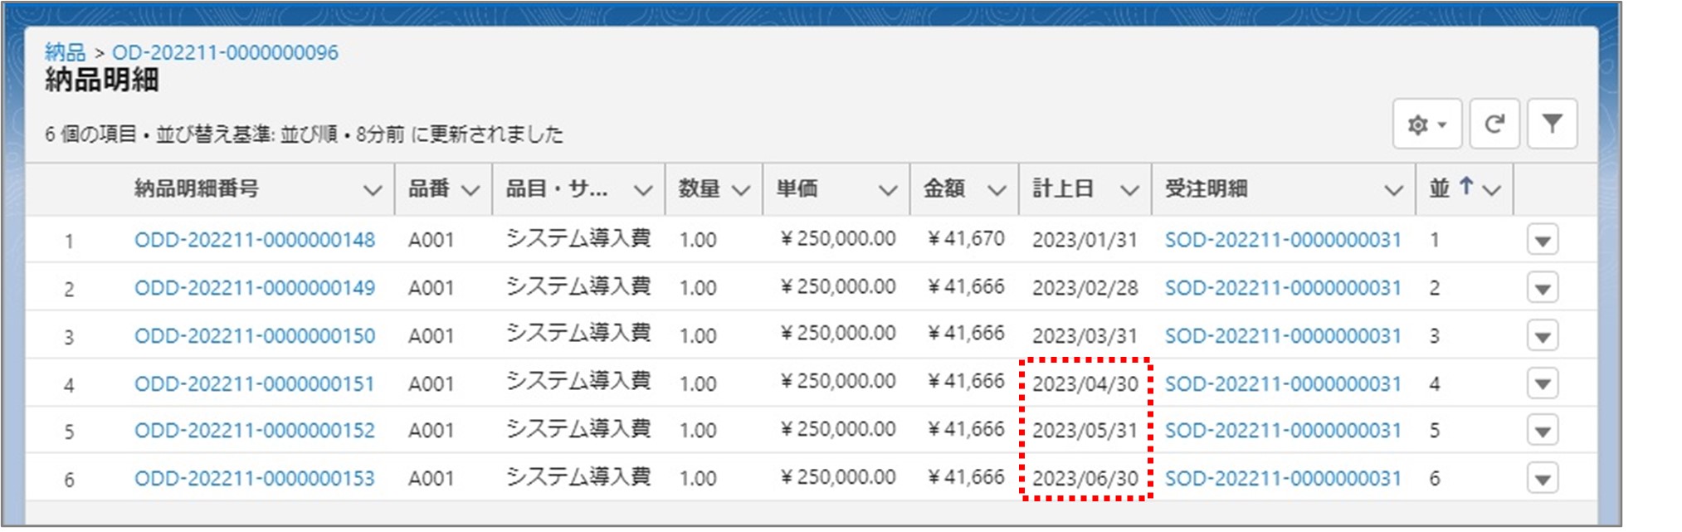Refresh the 納品明細 list
The width and height of the screenshot is (1682, 532).
1494,124
